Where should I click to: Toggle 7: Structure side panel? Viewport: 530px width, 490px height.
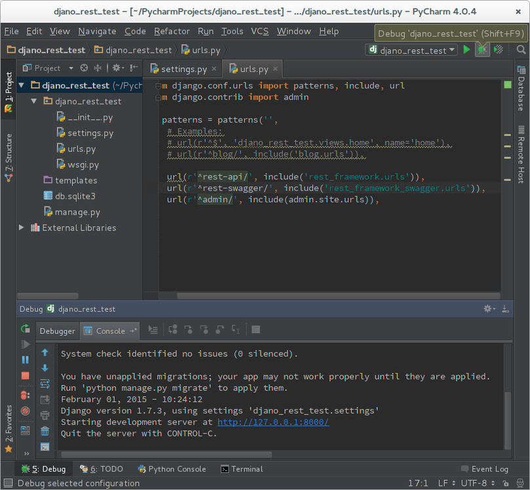[9, 158]
